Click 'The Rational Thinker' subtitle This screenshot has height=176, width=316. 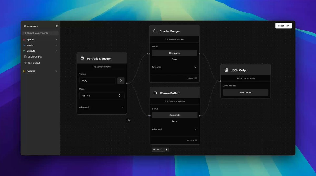click(x=174, y=39)
